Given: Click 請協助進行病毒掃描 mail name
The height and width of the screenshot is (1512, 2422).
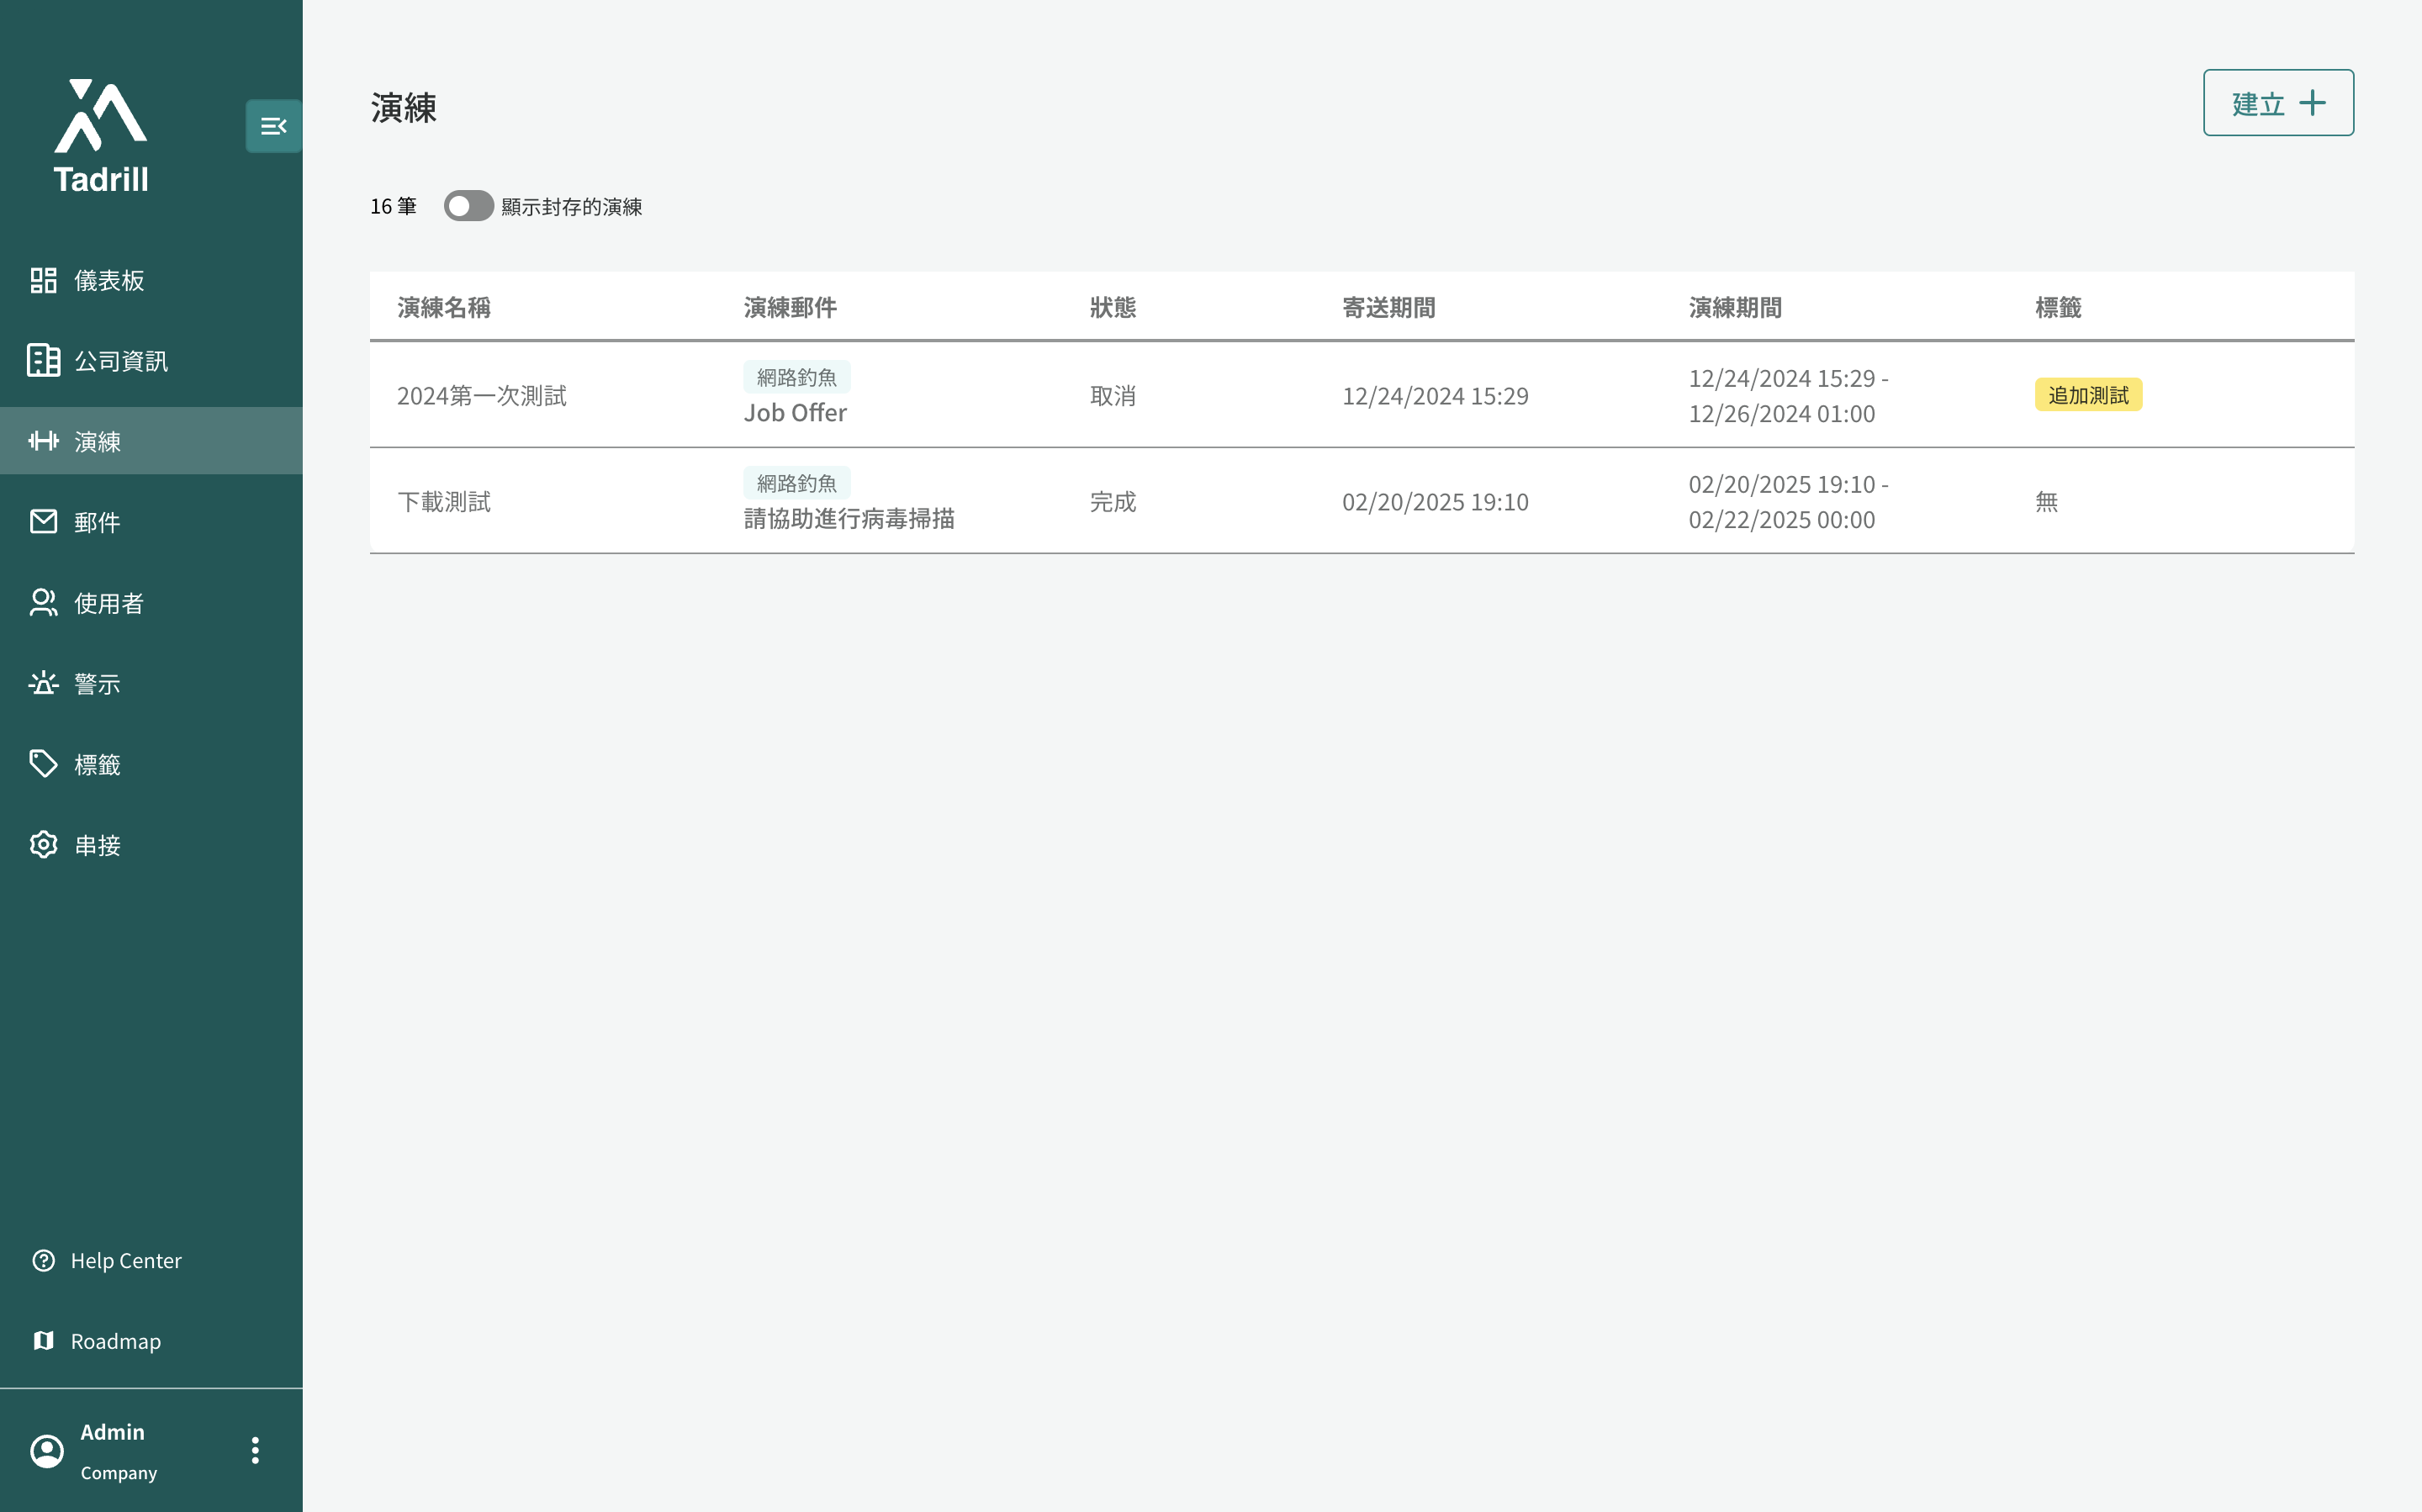Looking at the screenshot, I should coord(849,519).
